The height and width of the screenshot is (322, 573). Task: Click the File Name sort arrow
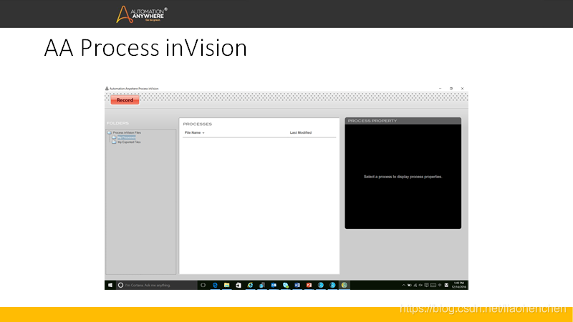[203, 133]
